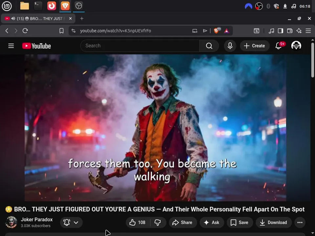Image resolution: width=315 pixels, height=236 pixels.
Task: Click the magnifier search button
Action: pyautogui.click(x=209, y=46)
